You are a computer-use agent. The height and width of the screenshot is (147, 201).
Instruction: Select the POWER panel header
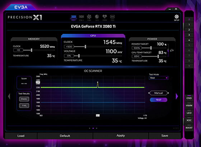coord(152,39)
